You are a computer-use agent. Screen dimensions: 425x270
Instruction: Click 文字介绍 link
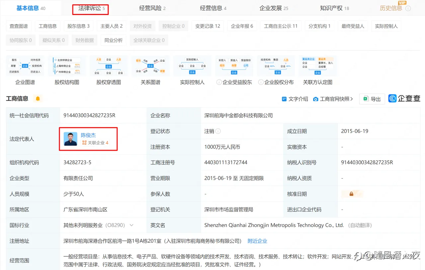point(295,99)
